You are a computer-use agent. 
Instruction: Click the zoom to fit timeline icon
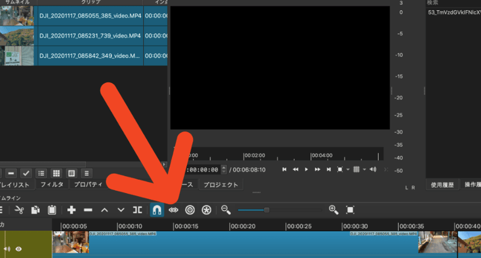pyautogui.click(x=351, y=210)
